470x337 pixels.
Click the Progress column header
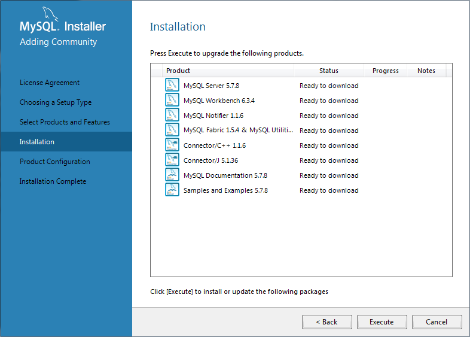click(386, 71)
